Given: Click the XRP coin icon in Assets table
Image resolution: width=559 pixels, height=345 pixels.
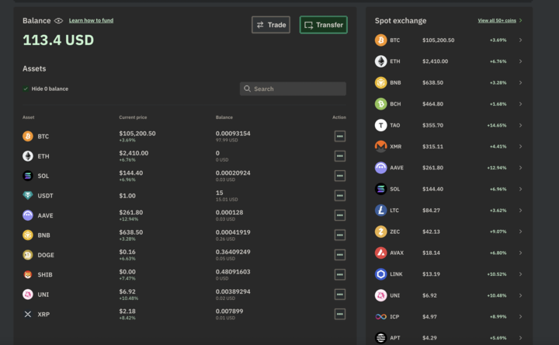Looking at the screenshot, I should 28,314.
